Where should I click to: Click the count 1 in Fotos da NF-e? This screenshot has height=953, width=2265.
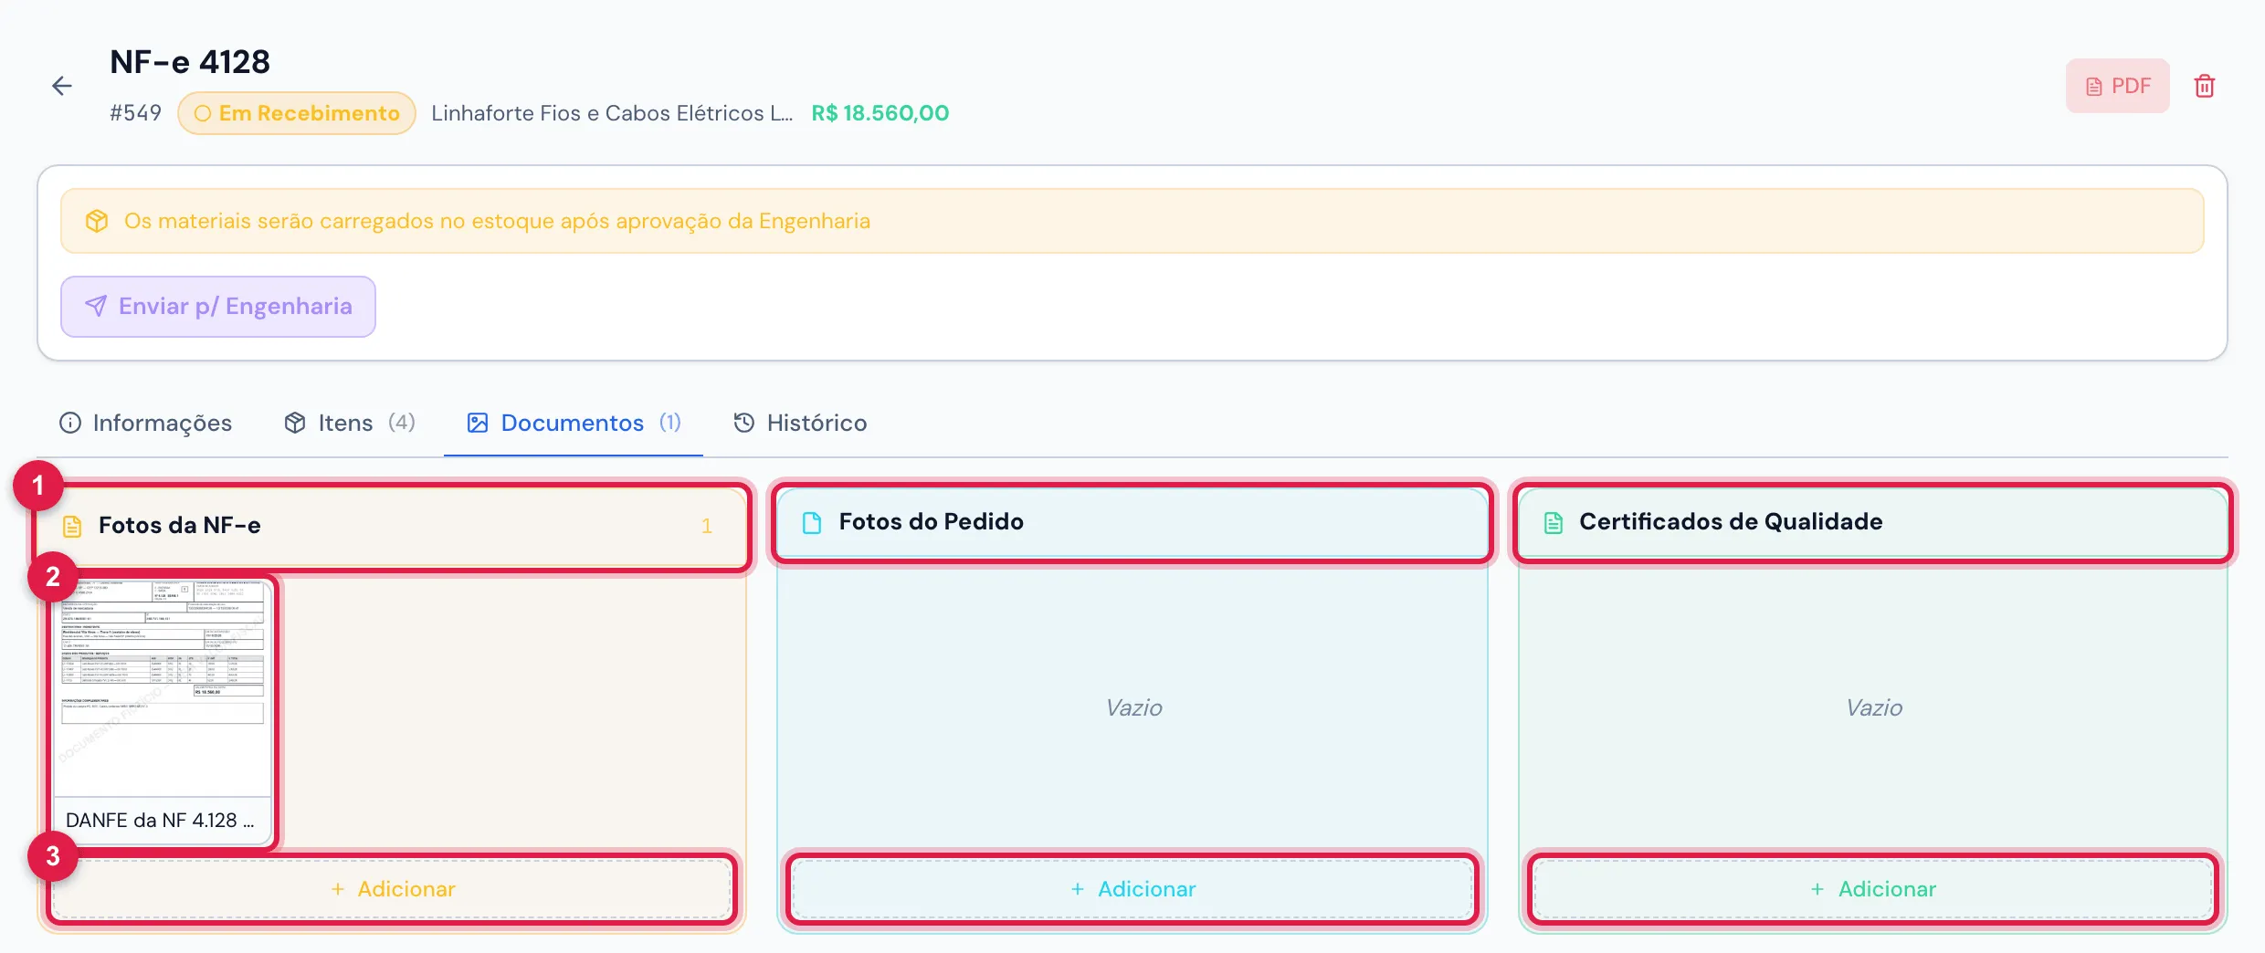click(706, 526)
